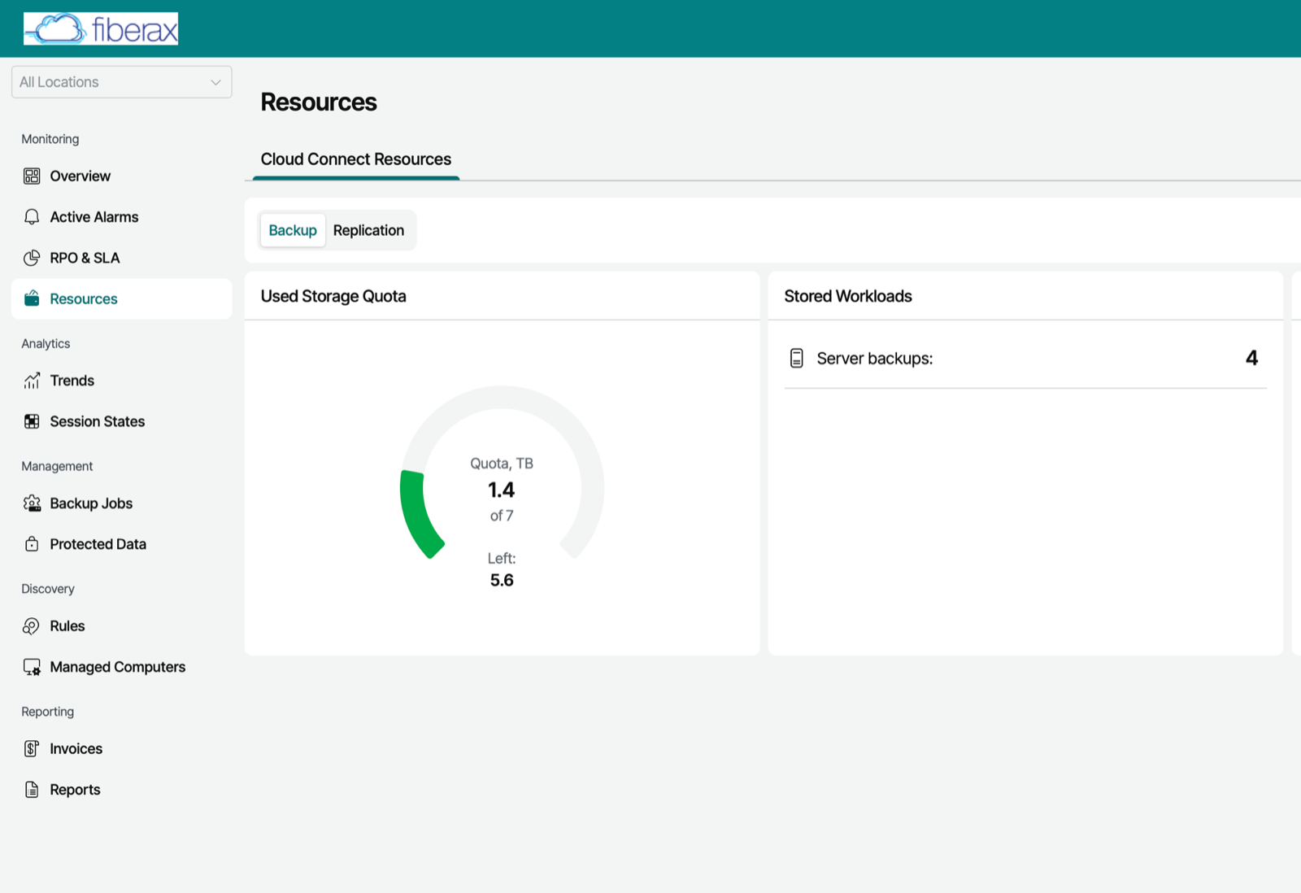Click the RPO & SLA pie icon
This screenshot has width=1301, height=893.
click(32, 258)
